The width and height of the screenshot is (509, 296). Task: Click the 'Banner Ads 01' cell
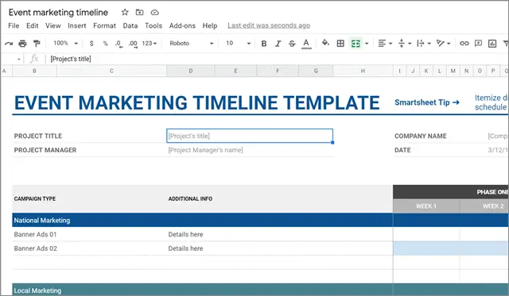coord(35,234)
